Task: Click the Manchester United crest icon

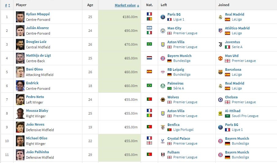Action: point(220,58)
